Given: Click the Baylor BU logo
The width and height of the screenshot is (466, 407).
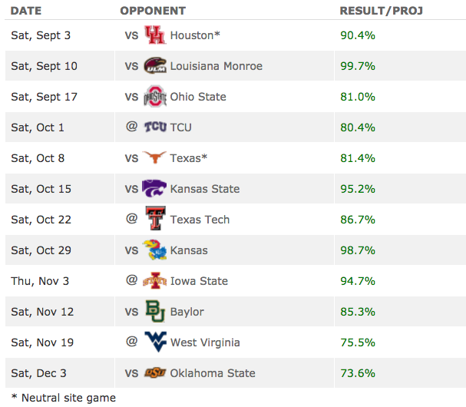Looking at the screenshot, I should (x=154, y=312).
